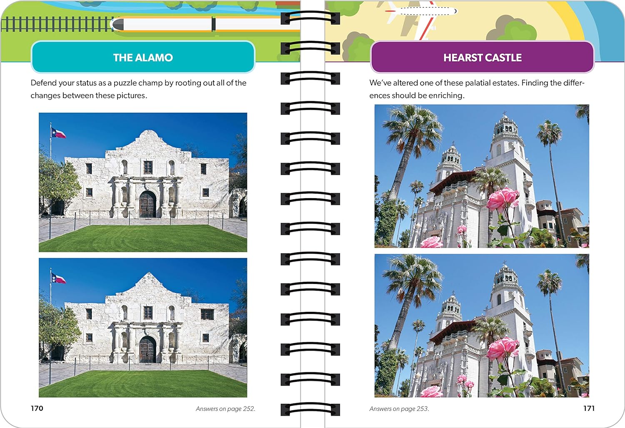Select THE ALAMO title banner
Viewport: 625px width, 428px height.
(x=143, y=57)
